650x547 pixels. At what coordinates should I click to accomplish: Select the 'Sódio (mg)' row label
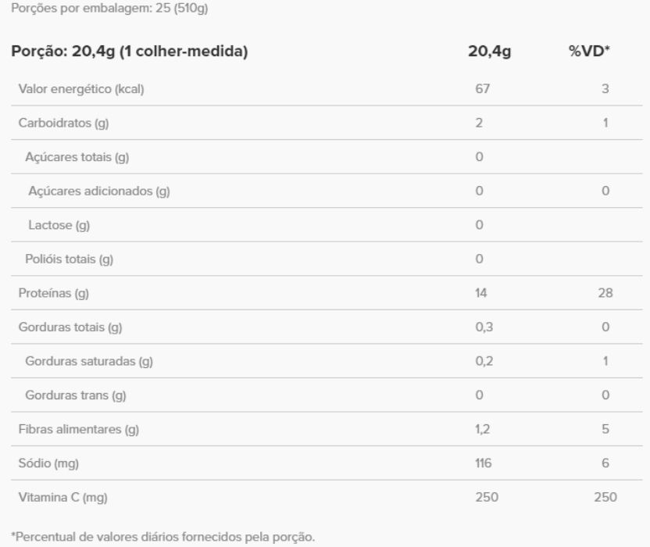coord(48,463)
